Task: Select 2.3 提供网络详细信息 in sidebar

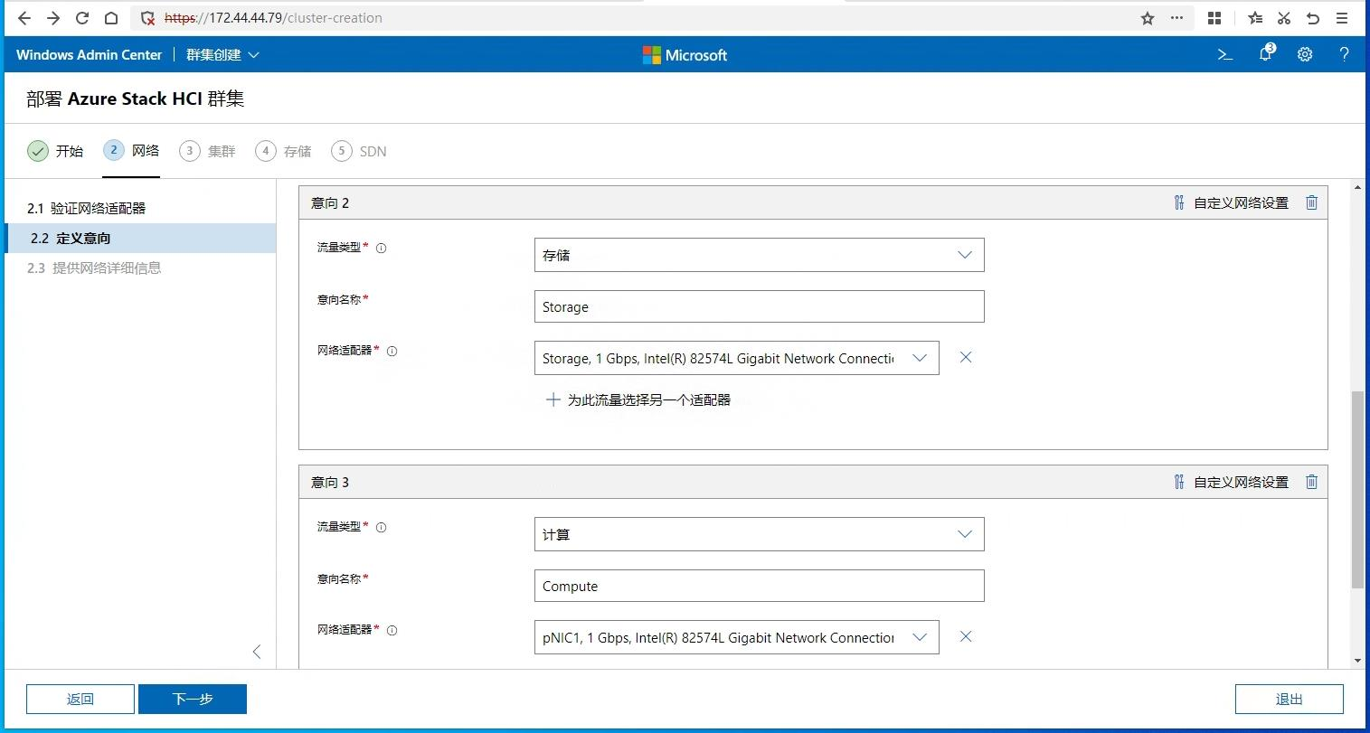Action: click(140, 268)
